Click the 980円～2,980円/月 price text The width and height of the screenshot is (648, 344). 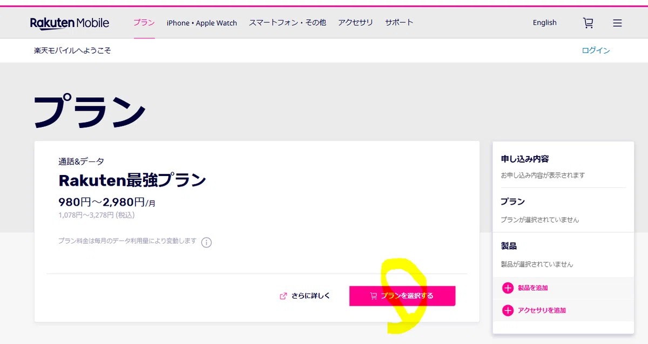pyautogui.click(x=107, y=203)
